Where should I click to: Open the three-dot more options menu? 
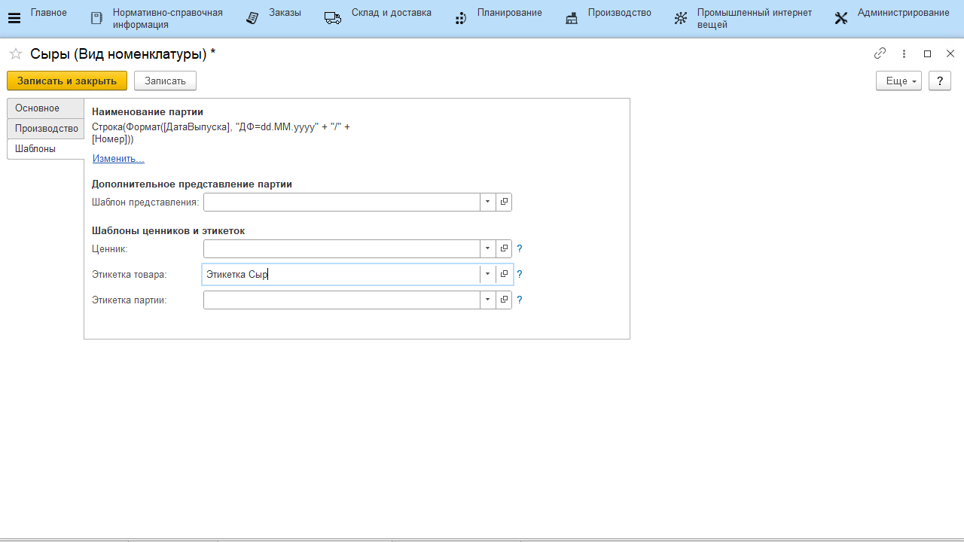[x=904, y=53]
